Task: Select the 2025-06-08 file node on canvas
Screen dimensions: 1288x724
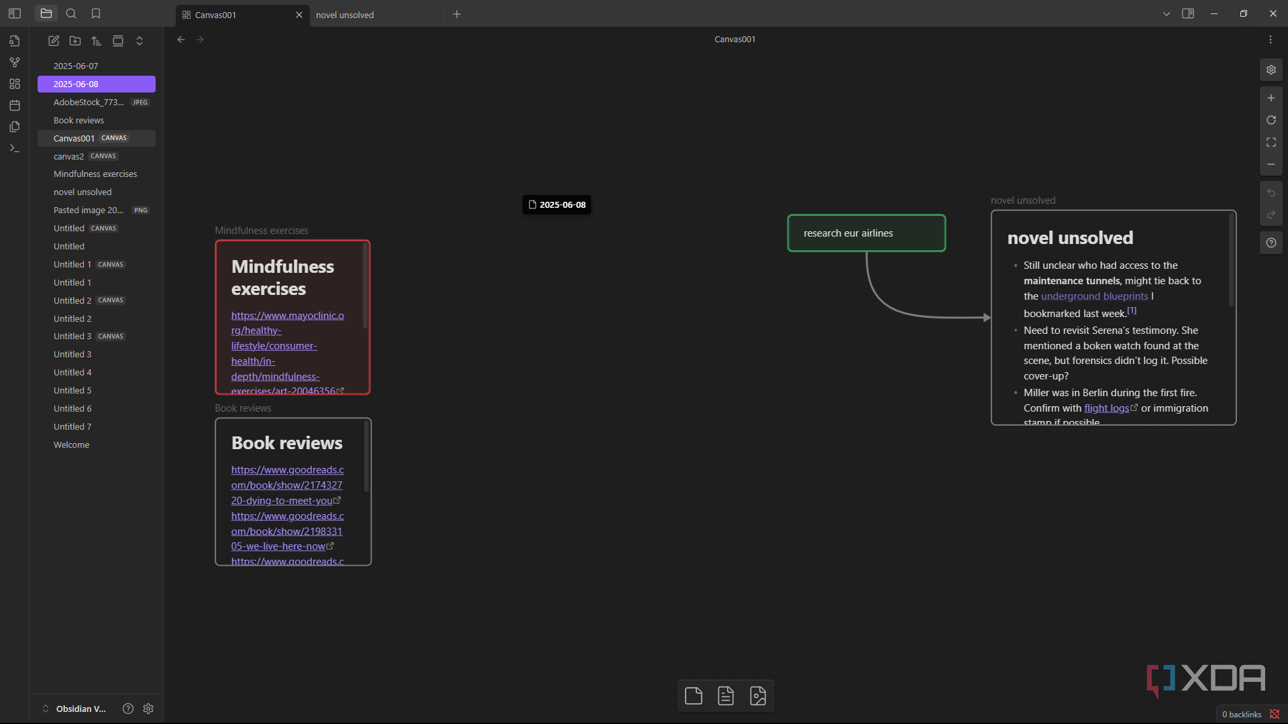Action: [557, 204]
